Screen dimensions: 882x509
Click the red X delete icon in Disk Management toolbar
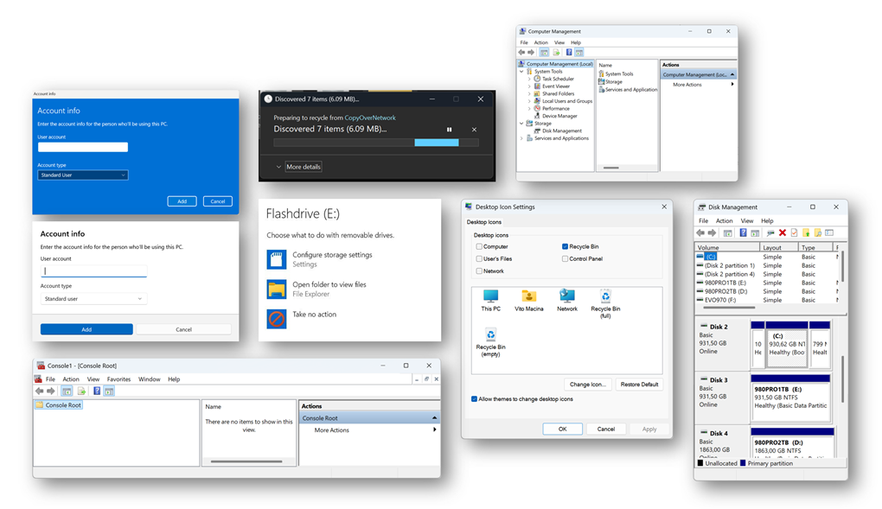[783, 232]
